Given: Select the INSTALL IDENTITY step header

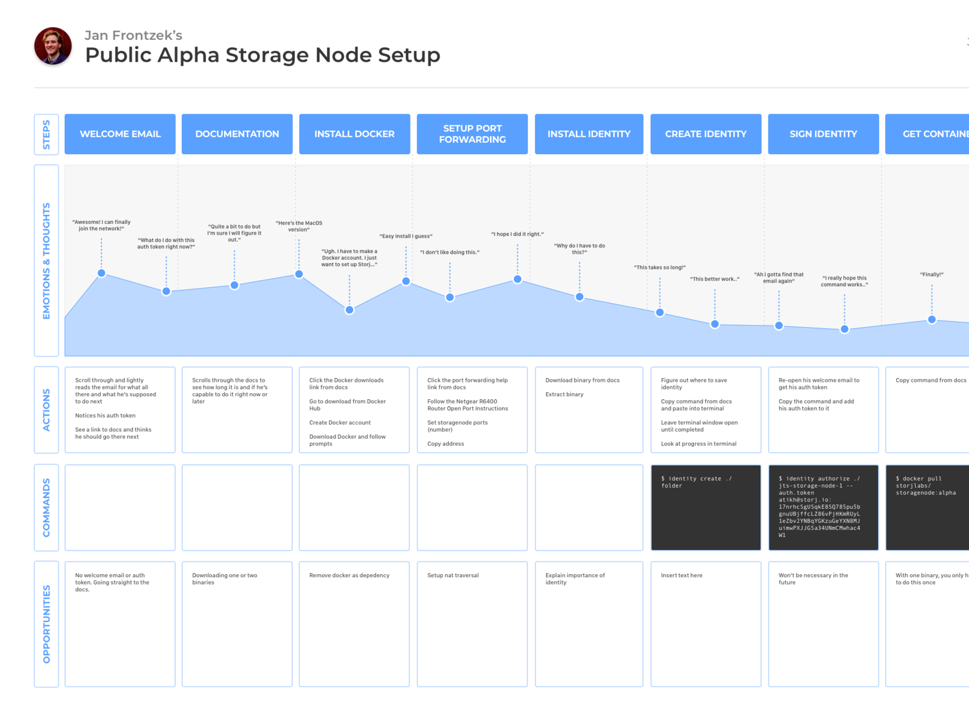Looking at the screenshot, I should point(589,134).
